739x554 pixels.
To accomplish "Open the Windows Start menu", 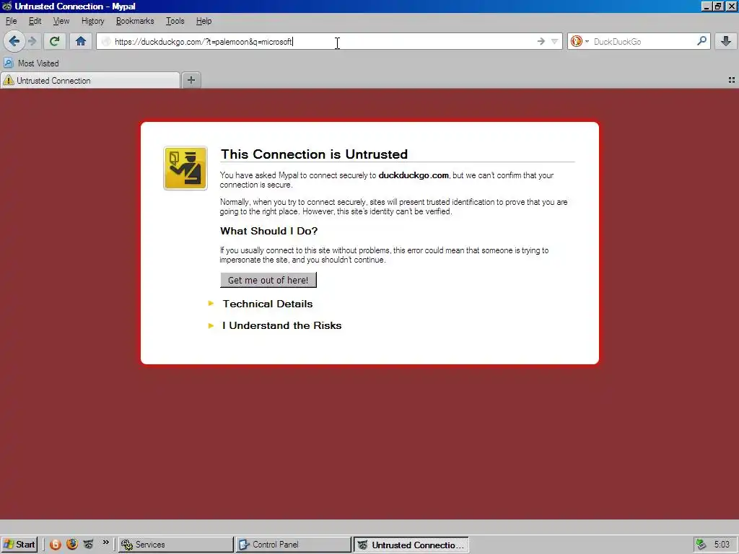I will click(x=19, y=544).
